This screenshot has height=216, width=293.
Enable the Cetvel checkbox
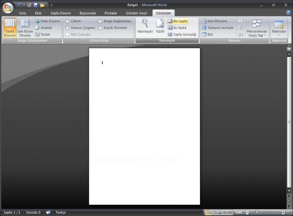(x=67, y=21)
